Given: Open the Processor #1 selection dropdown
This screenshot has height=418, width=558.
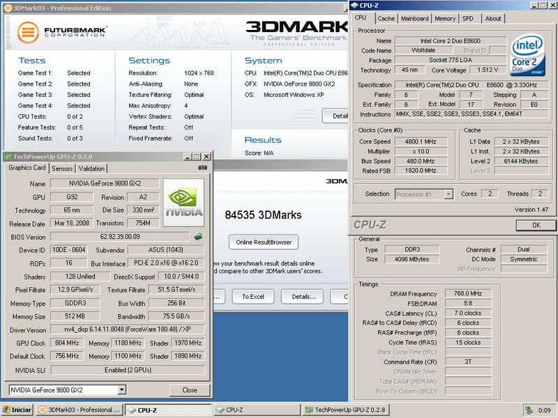Looking at the screenshot, I should (448, 194).
